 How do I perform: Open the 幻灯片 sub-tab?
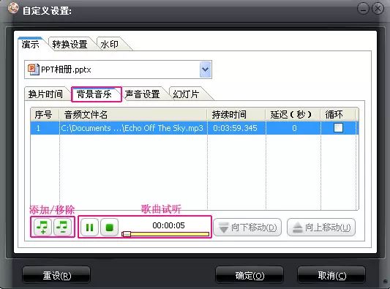coord(186,94)
